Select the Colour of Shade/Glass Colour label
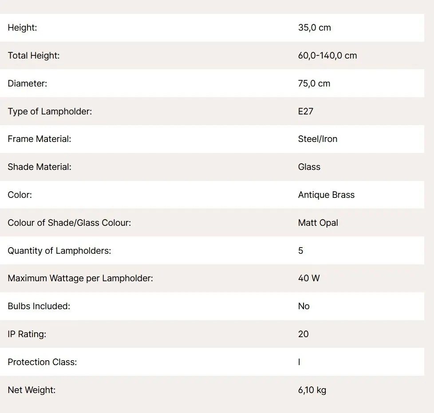Viewport: 434px width, 413px height. [x=69, y=223]
